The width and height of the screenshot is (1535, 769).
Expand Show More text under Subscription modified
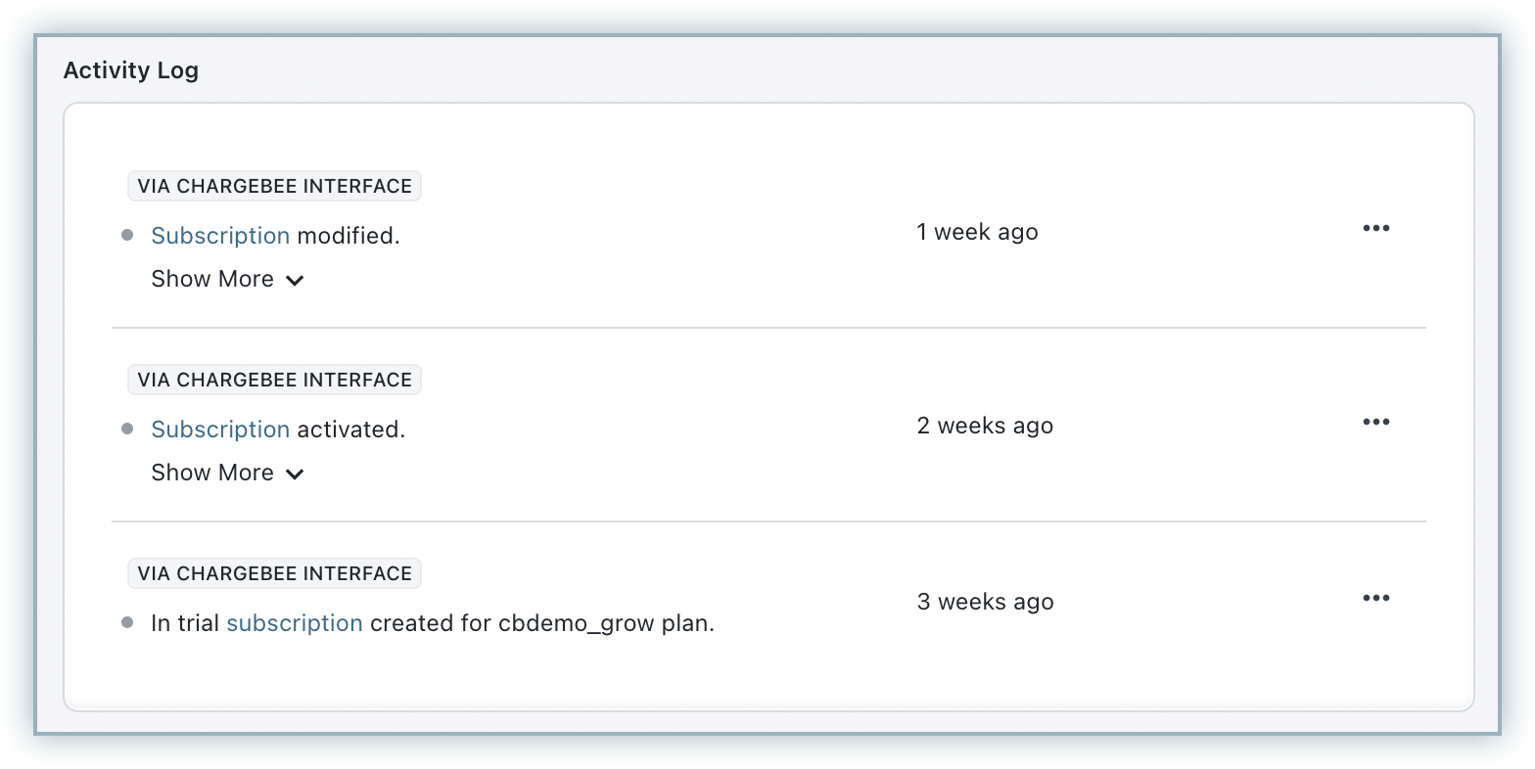coord(212,279)
